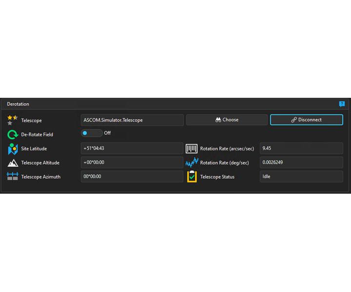The height and width of the screenshot is (292, 351).
Task: Click the stars icon beside Telescope
Action: click(x=13, y=120)
